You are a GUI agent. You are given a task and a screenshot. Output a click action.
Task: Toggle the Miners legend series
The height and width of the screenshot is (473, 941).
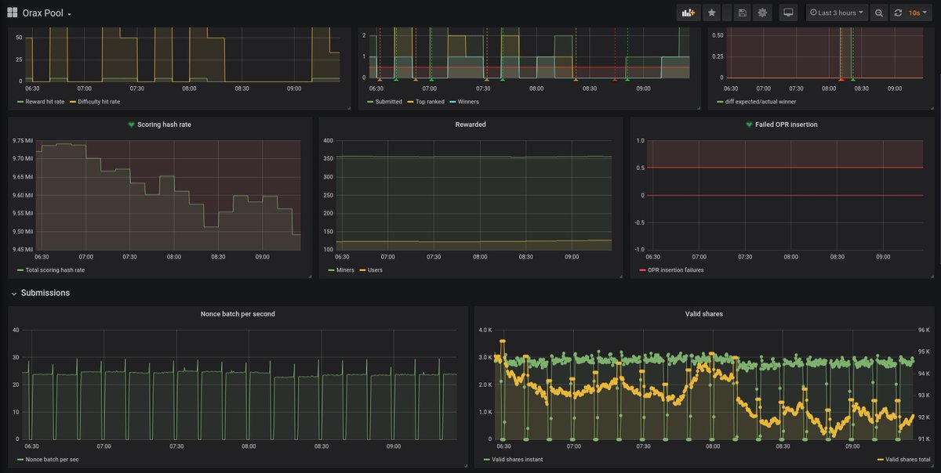coord(345,270)
